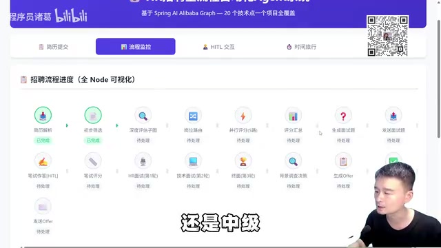Click the 评分汇总 node label
Image resolution: width=441 pixels, height=248 pixels.
point(294,130)
